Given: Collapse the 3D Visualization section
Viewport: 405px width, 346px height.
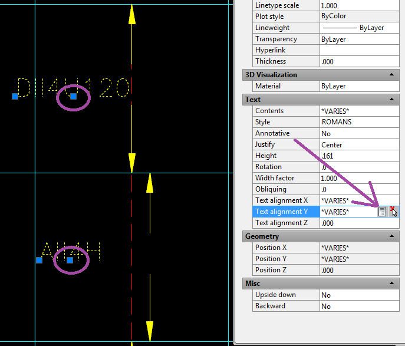Looking at the screenshot, I should (x=390, y=75).
